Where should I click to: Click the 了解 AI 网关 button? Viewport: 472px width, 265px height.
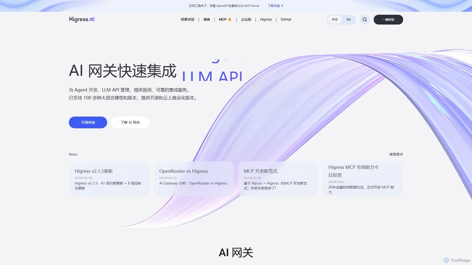(130, 123)
